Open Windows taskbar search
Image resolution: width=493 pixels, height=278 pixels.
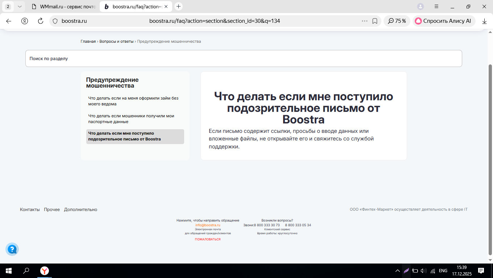pyautogui.click(x=26, y=270)
